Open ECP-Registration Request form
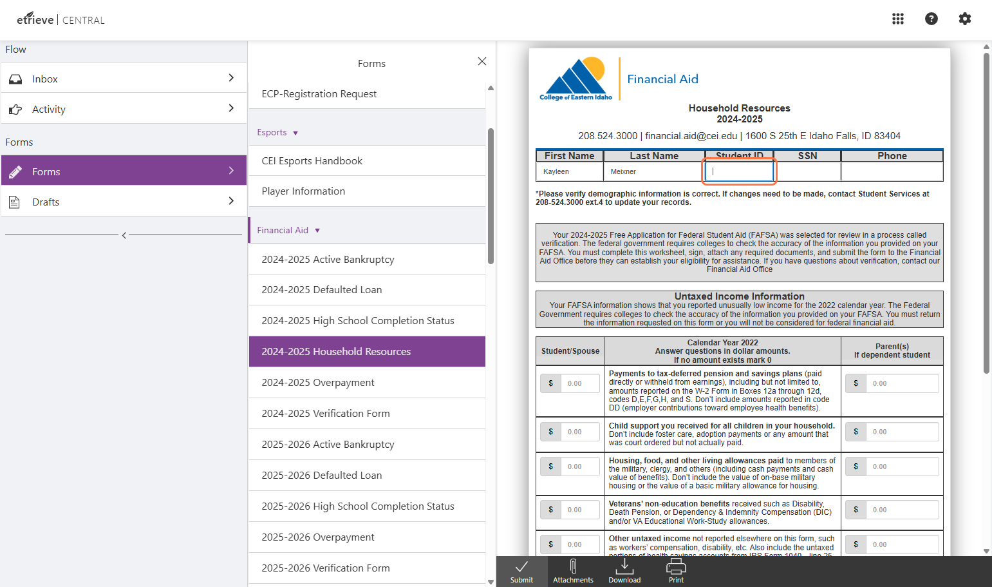The image size is (992, 587). (367, 94)
